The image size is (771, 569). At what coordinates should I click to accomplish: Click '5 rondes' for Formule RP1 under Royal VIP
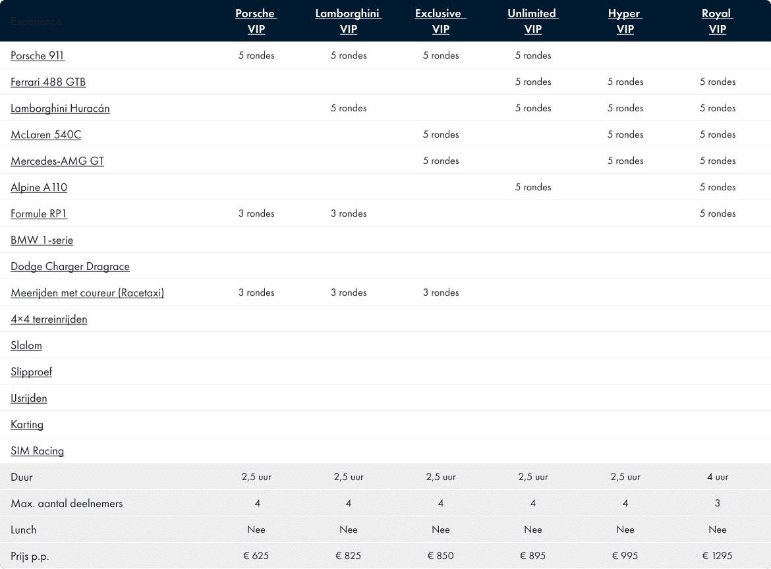tap(718, 213)
